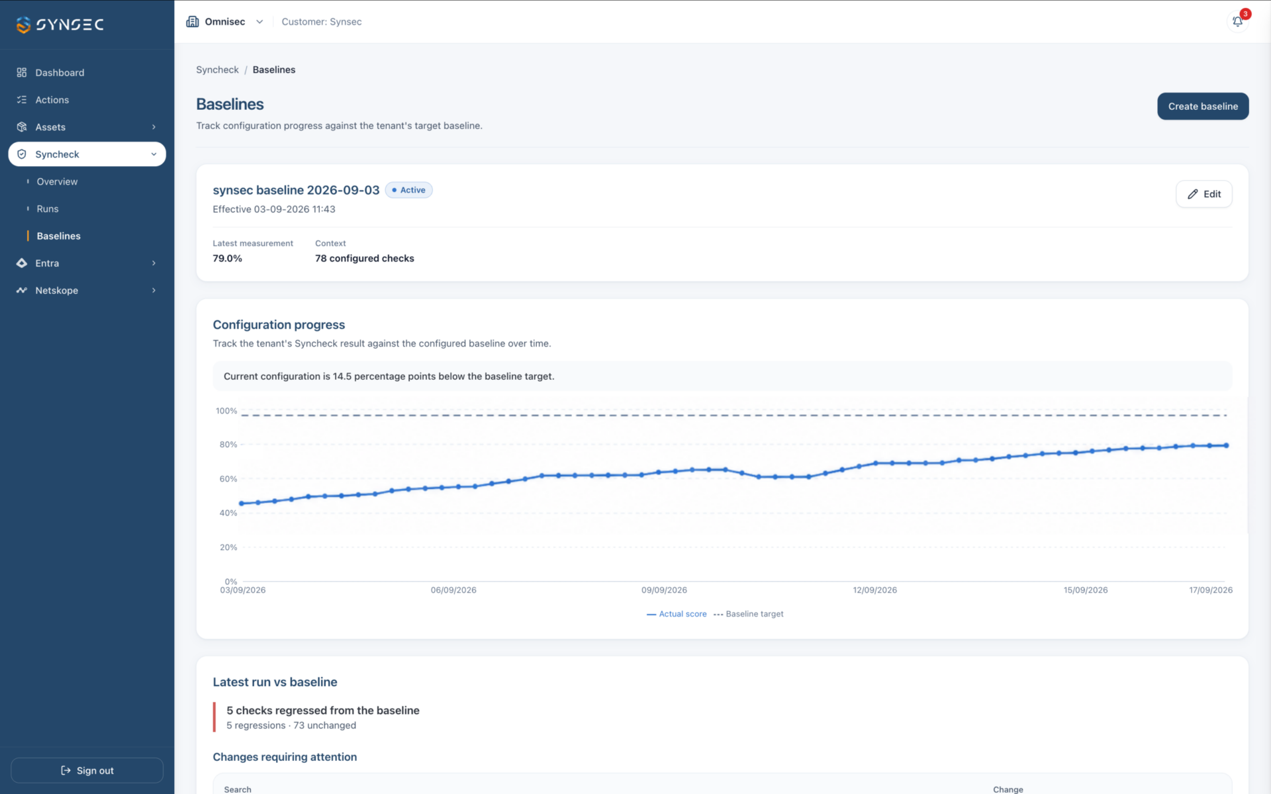This screenshot has width=1271, height=794.
Task: Select the Baselines submenu item
Action: click(59, 236)
